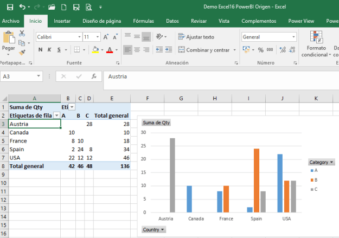Image resolution: width=339 pixels, height=238 pixels.
Task: Open the Formato condicional icon
Action: (x=316, y=37)
